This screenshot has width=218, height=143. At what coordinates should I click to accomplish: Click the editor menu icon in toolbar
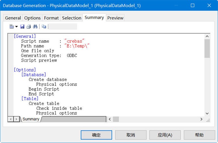pyautogui.click(x=12, y=26)
